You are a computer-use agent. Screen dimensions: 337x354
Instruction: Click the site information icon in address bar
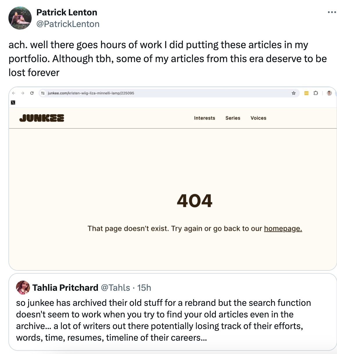(x=43, y=93)
